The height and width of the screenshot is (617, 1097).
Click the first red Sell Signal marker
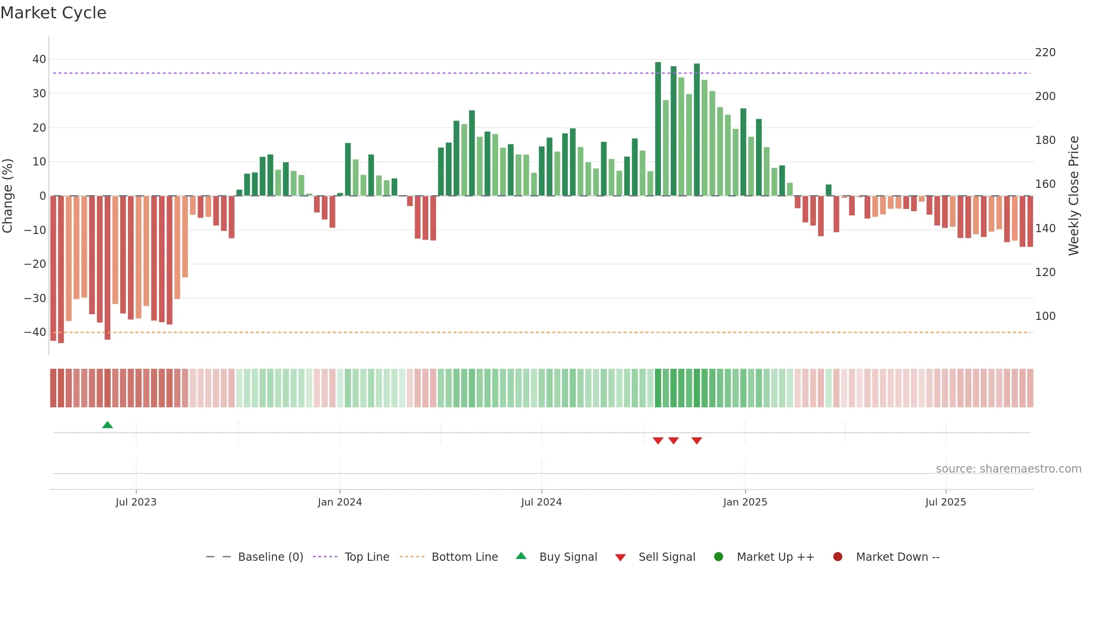(x=658, y=441)
